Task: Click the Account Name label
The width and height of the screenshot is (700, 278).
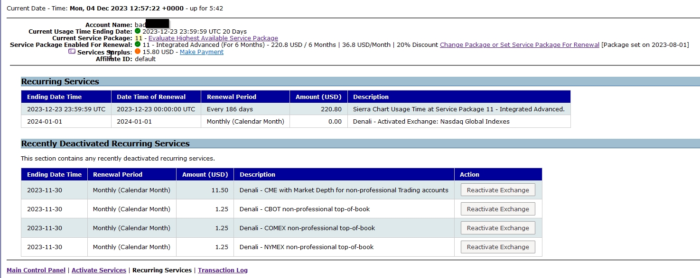Action: (x=109, y=25)
